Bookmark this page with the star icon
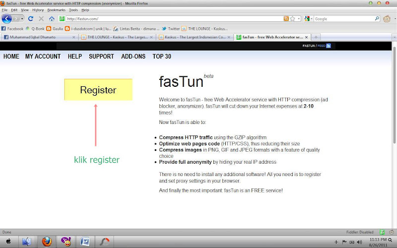 pyautogui.click(x=292, y=18)
